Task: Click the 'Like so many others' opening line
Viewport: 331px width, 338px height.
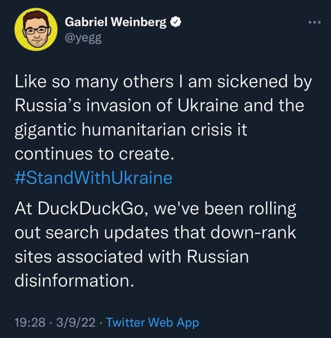Action: click(163, 83)
